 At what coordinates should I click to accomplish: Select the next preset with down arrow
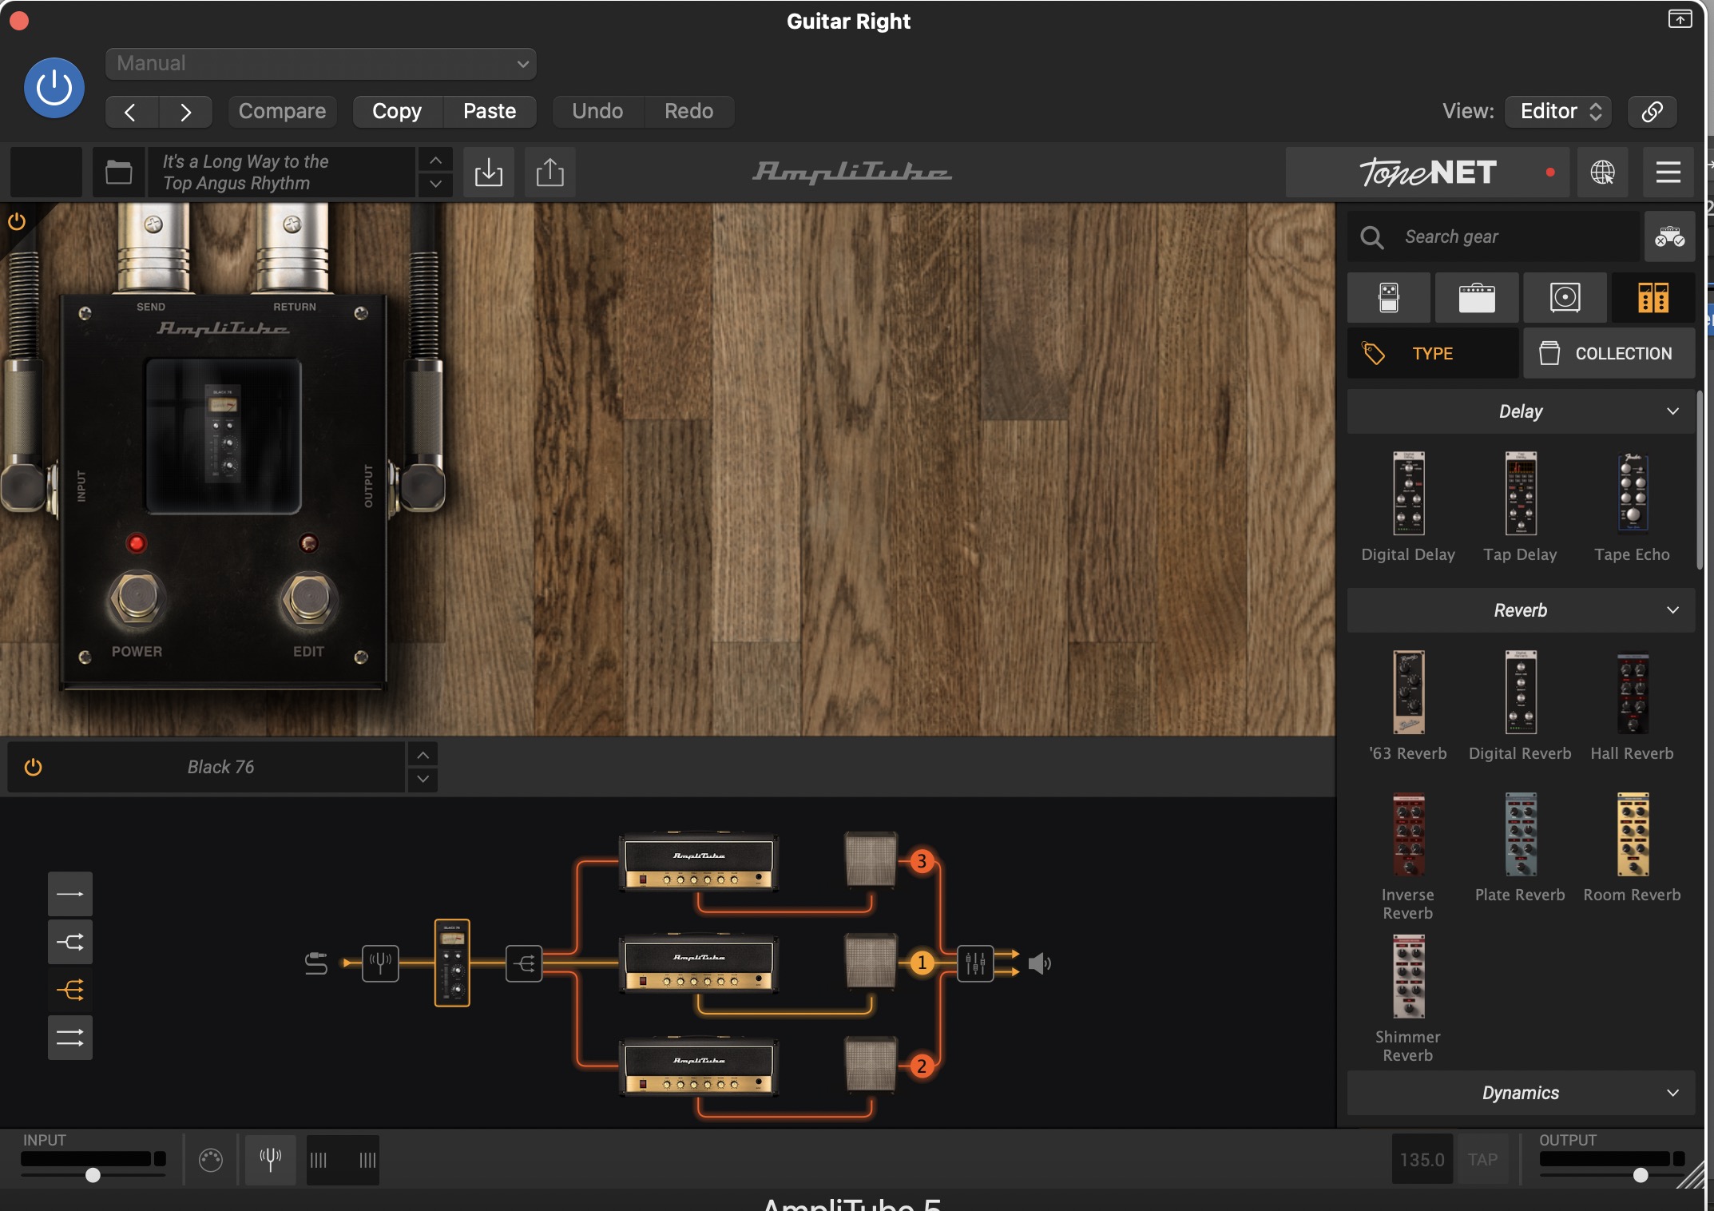435,185
